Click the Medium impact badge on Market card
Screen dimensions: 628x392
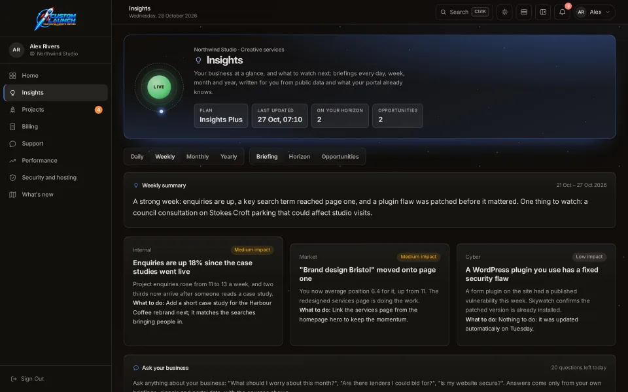pyautogui.click(x=419, y=257)
